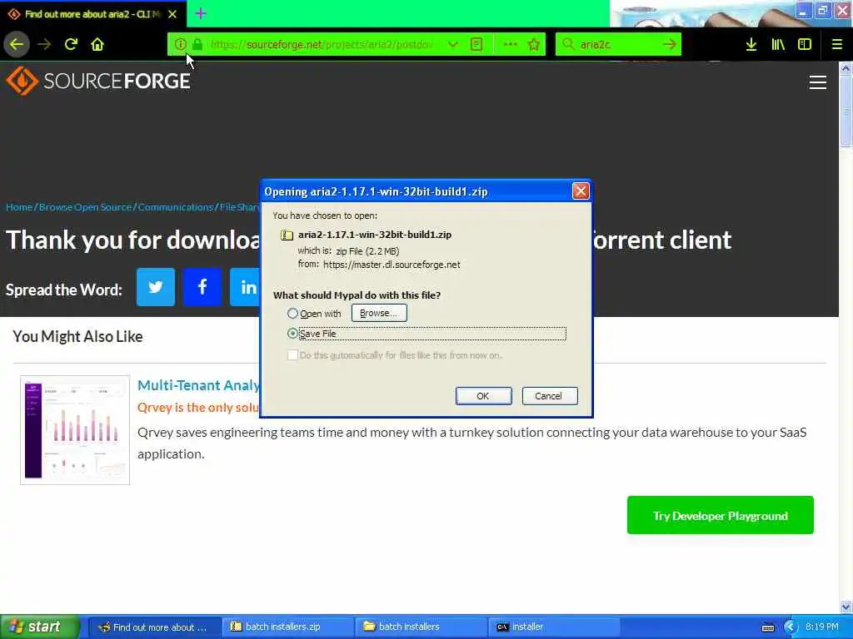Open page actions three-dot menu
853x639 pixels.
tap(511, 45)
